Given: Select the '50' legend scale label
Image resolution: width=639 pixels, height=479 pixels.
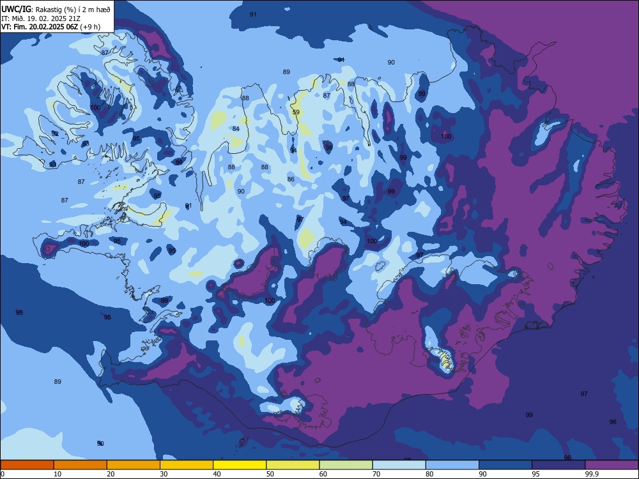Looking at the screenshot, I should 270,474.
